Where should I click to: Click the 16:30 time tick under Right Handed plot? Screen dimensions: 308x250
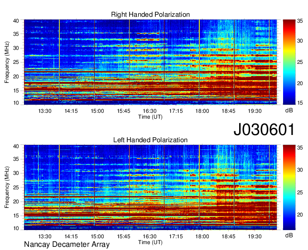tap(149, 111)
